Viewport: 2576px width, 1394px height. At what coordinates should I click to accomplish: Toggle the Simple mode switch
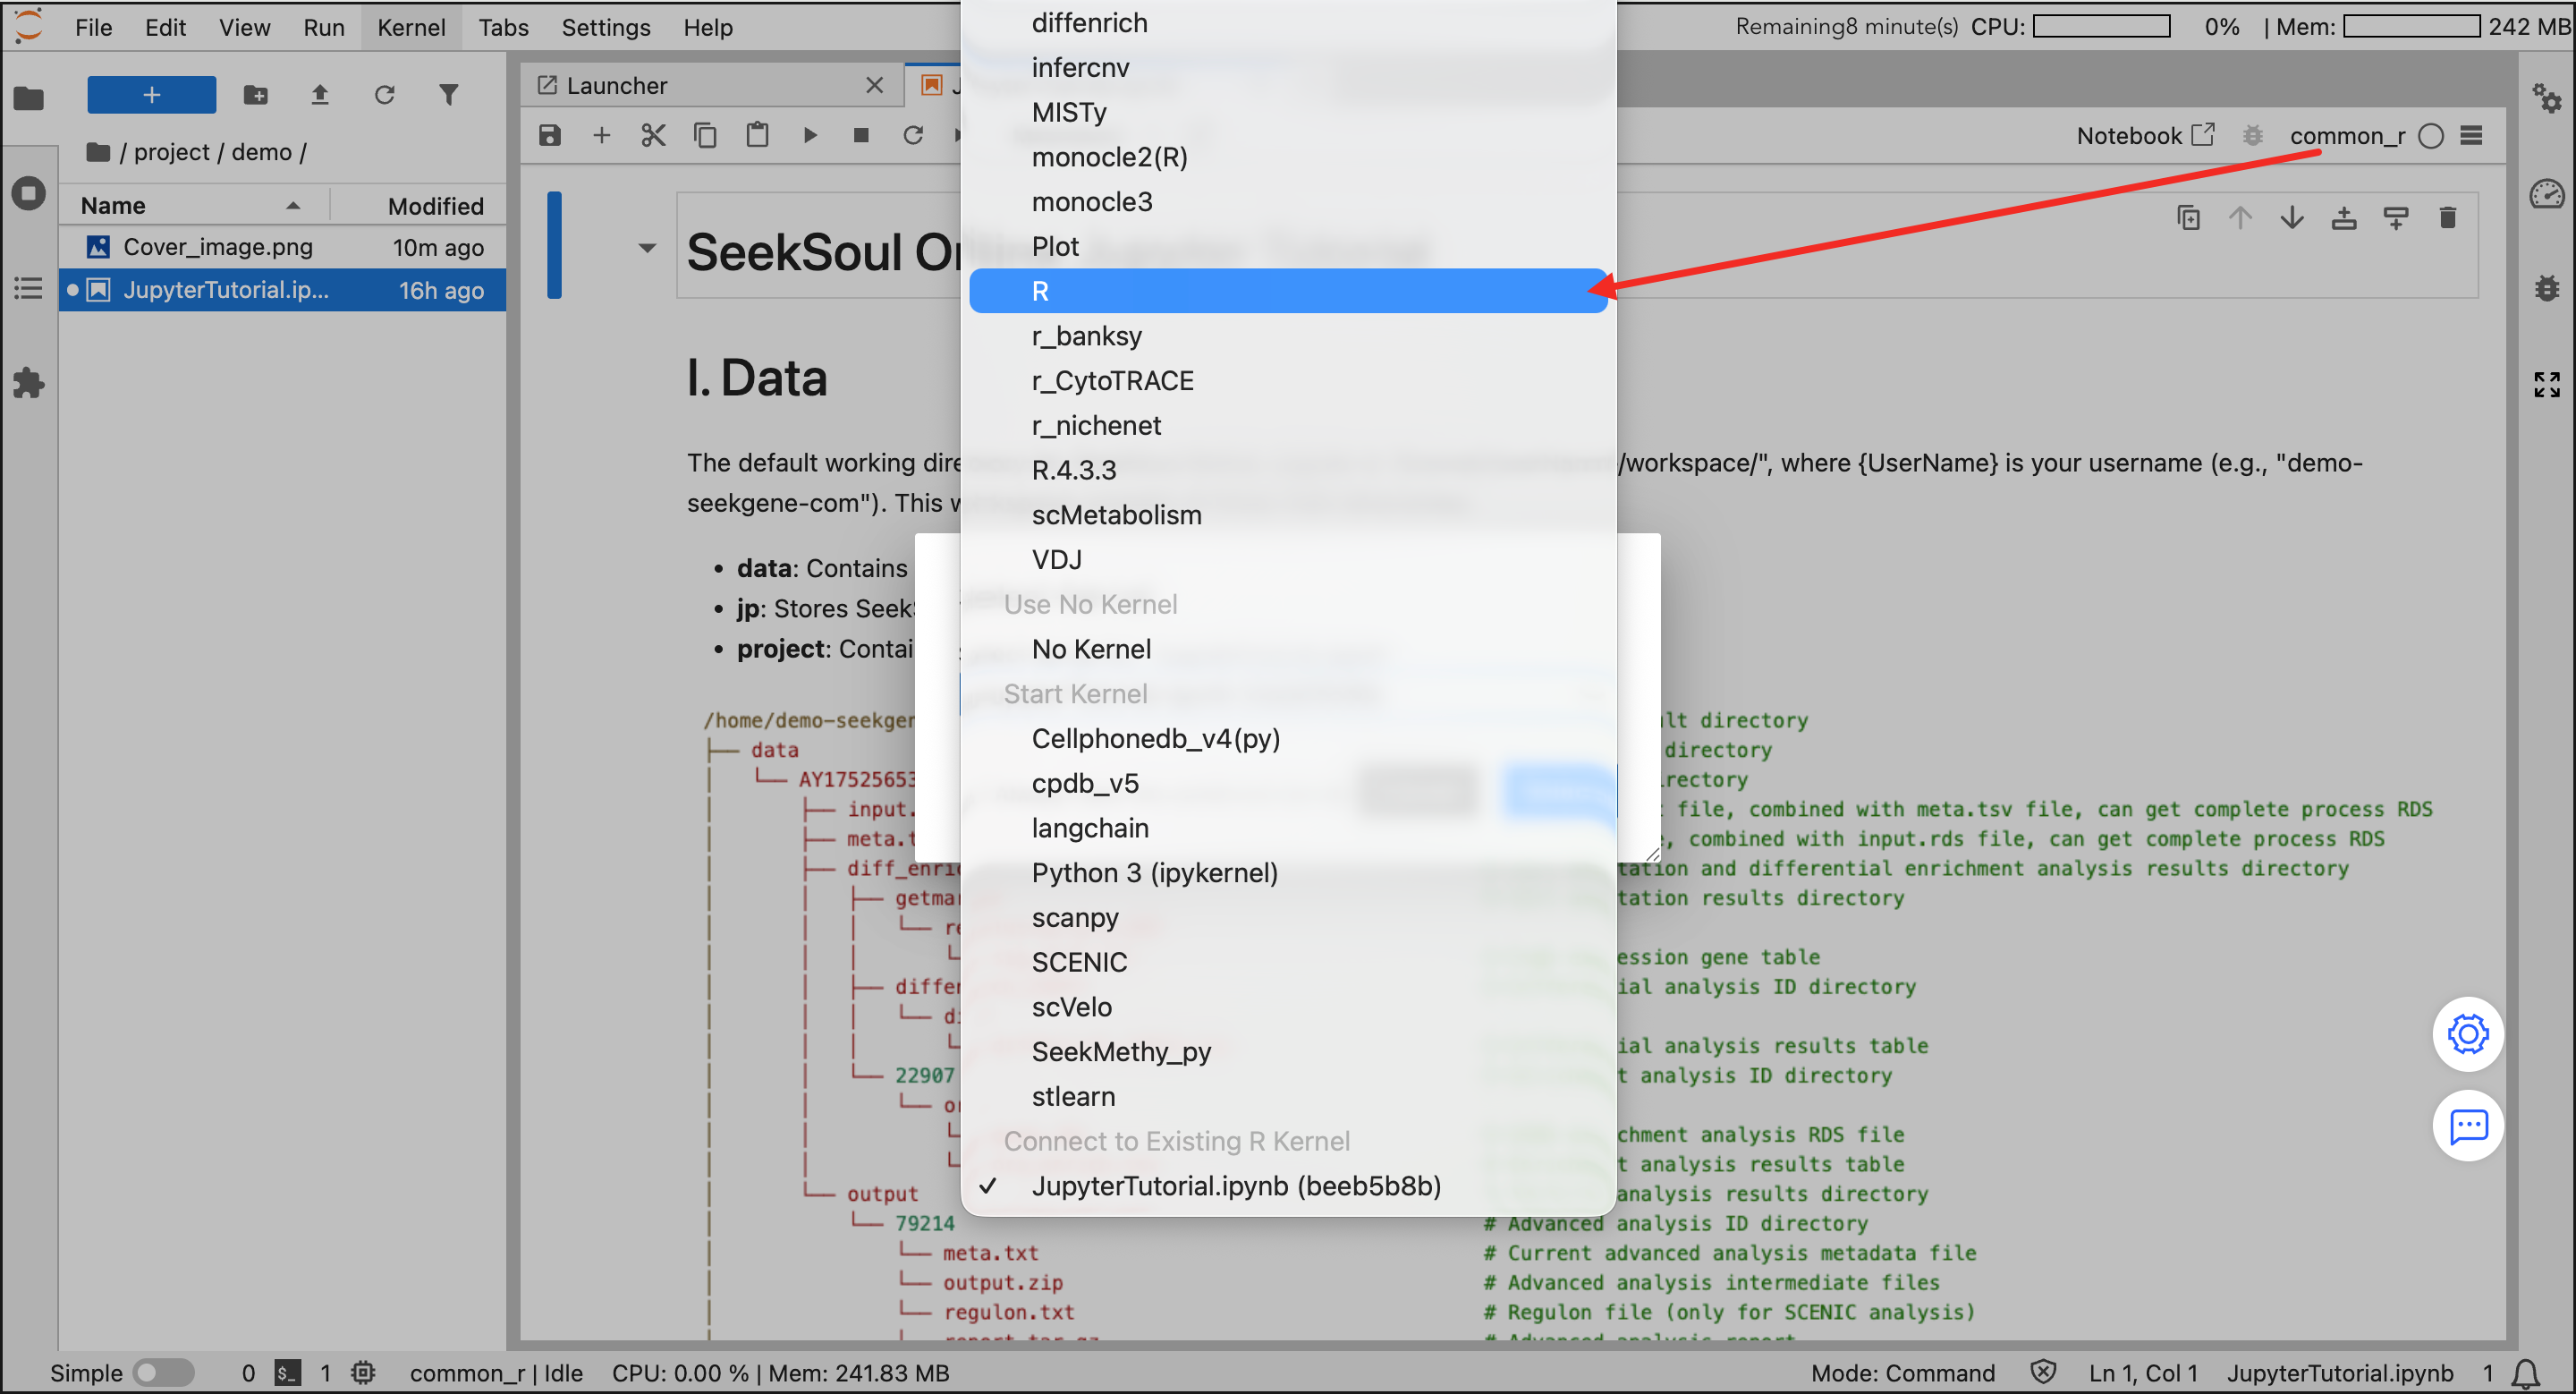click(163, 1372)
